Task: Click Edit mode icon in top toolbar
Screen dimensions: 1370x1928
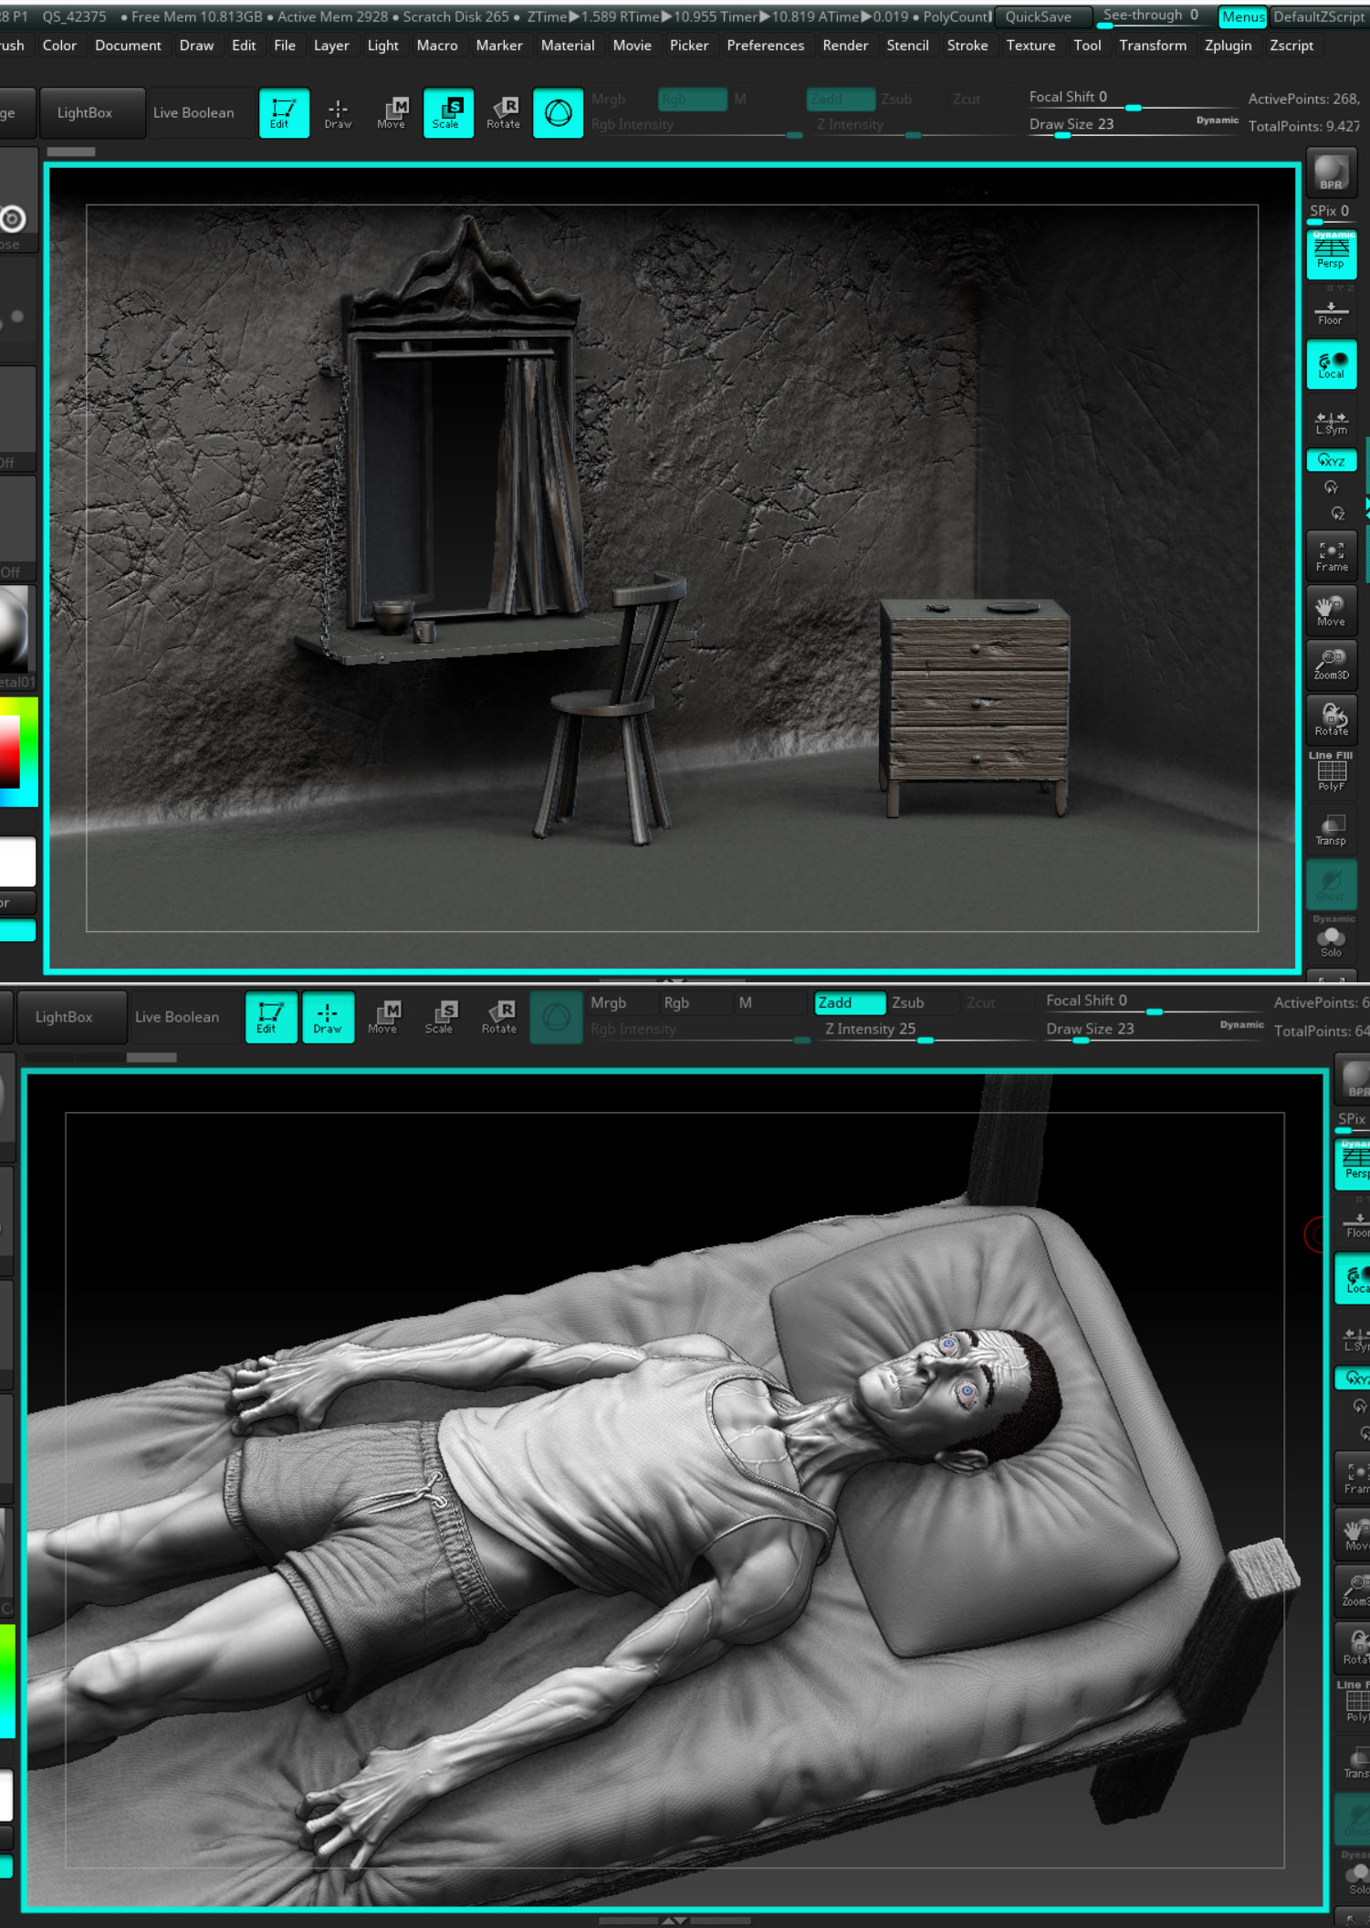Action: pyautogui.click(x=284, y=113)
